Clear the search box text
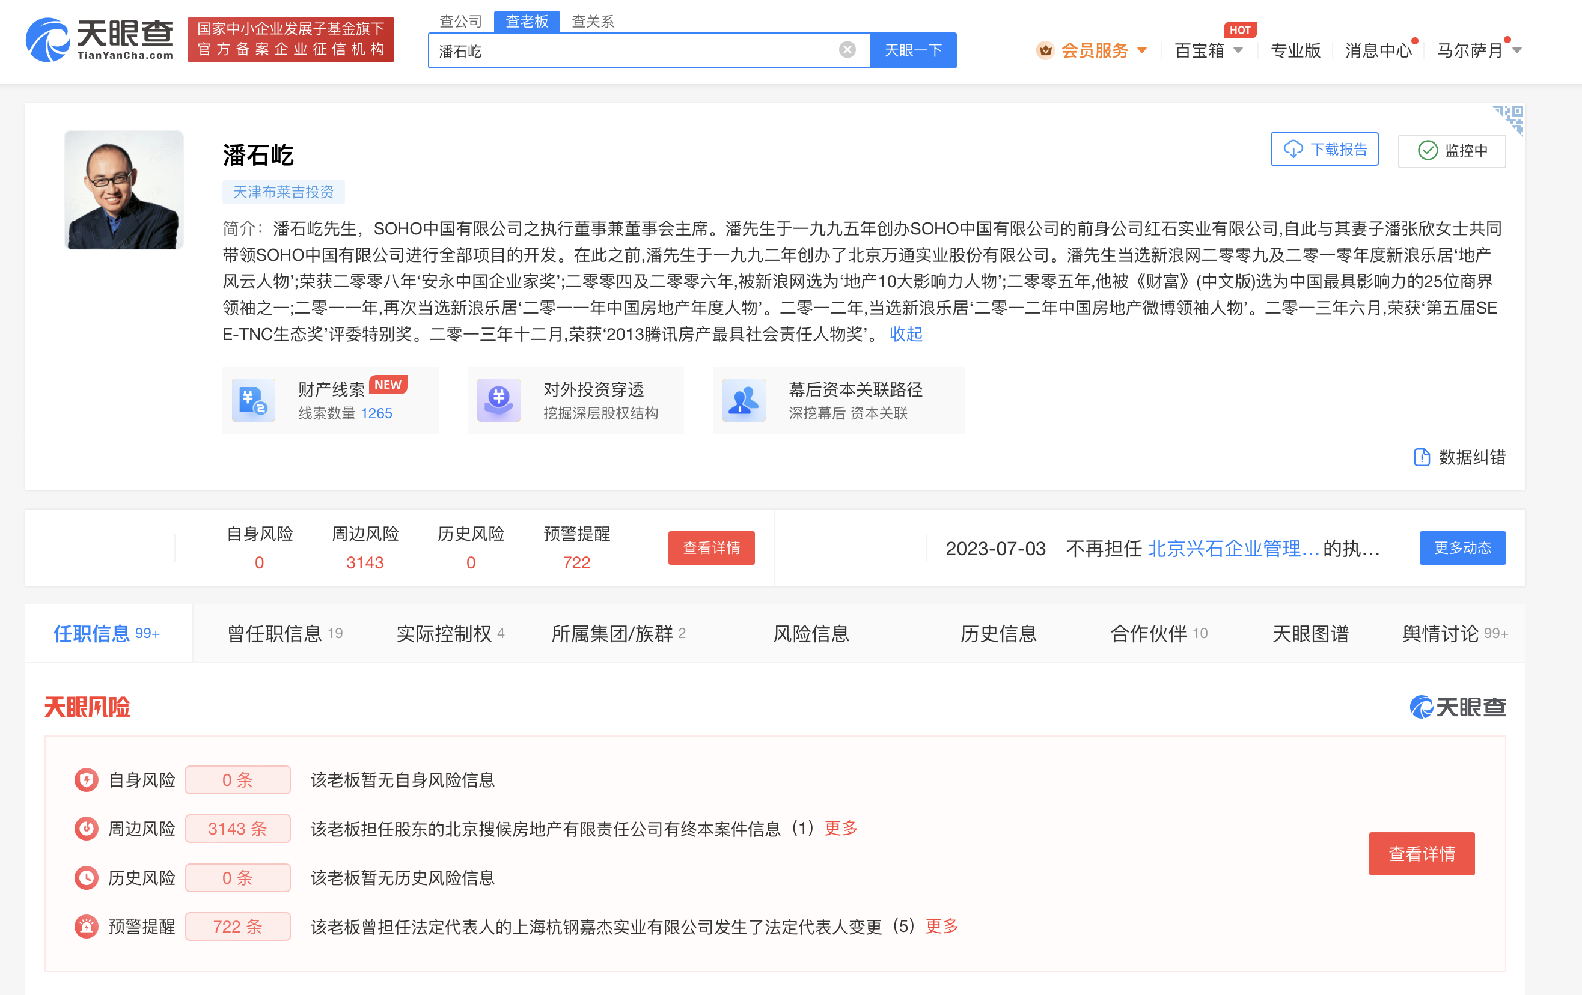1582x995 pixels. (x=847, y=50)
